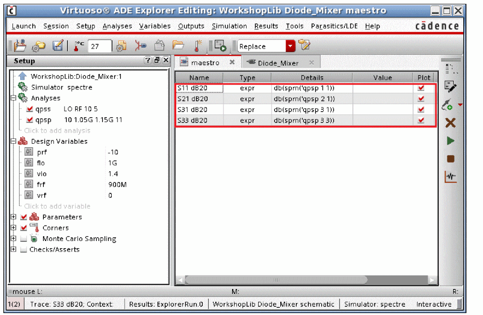Click the temperature input field showing 27
This screenshot has width=483, height=315.
(x=100, y=46)
